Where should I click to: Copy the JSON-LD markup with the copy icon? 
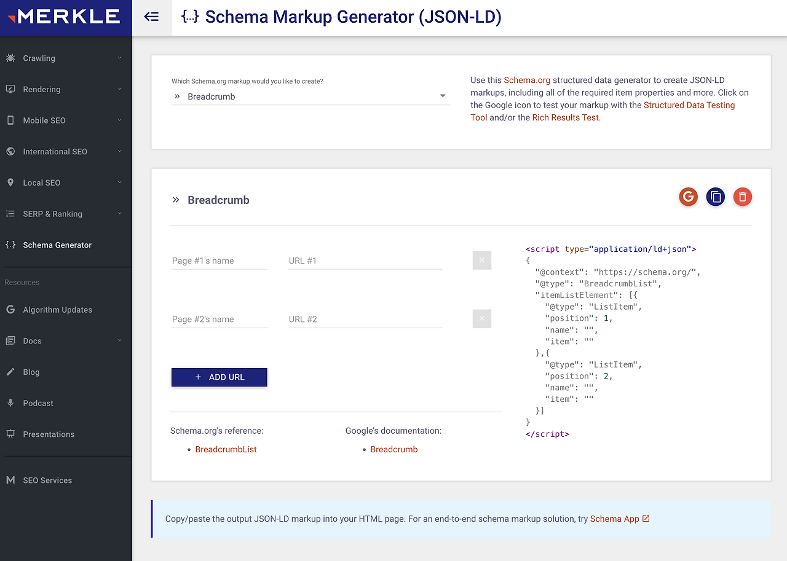coord(716,197)
